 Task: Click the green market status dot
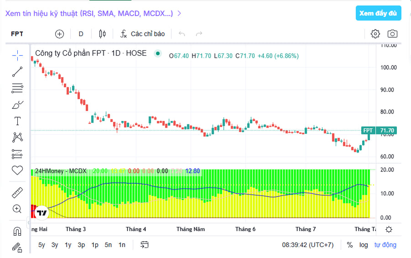tap(158, 53)
